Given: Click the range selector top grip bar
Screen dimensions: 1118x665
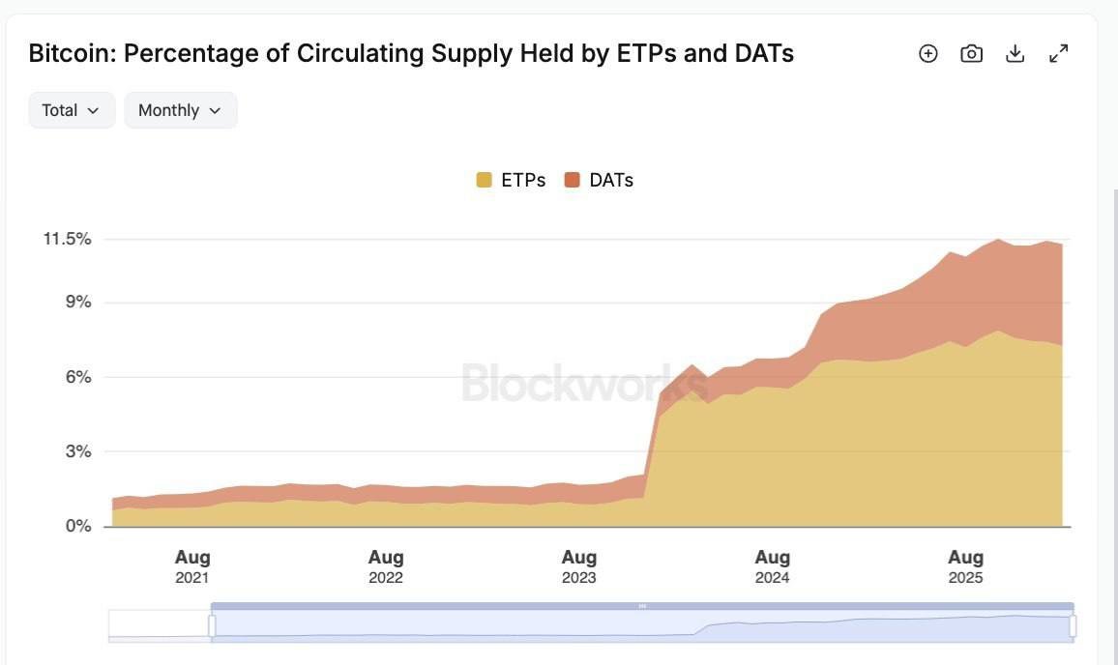Looking at the screenshot, I should point(642,606).
